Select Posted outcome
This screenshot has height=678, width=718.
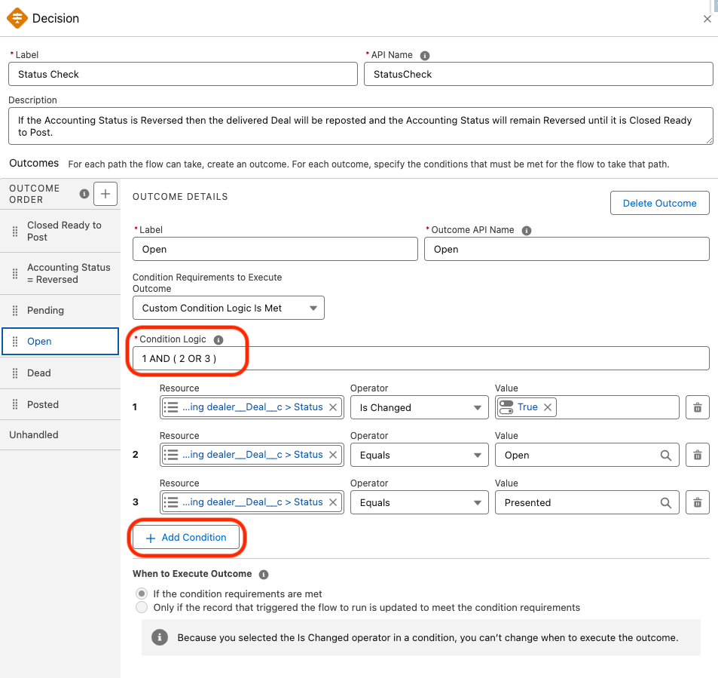coord(60,404)
